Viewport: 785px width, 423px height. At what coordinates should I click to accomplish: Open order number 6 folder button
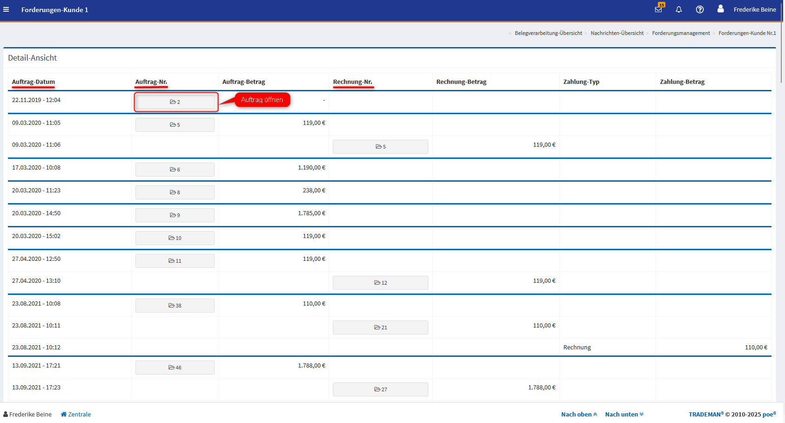(x=175, y=170)
